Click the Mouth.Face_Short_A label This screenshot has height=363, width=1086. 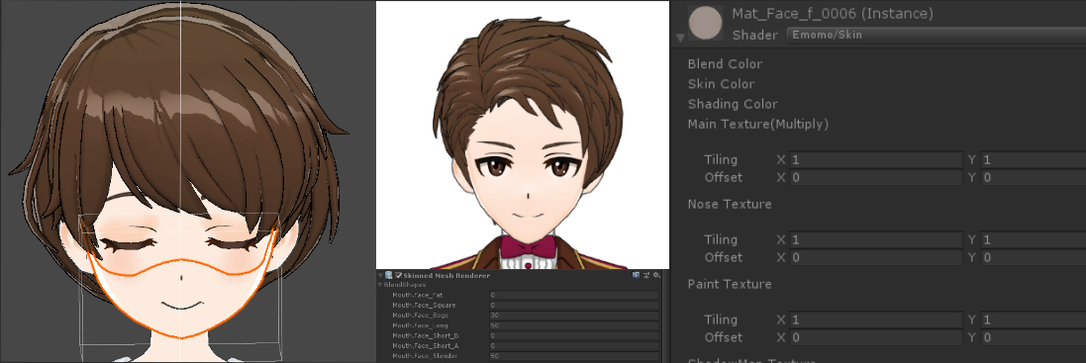(x=426, y=346)
